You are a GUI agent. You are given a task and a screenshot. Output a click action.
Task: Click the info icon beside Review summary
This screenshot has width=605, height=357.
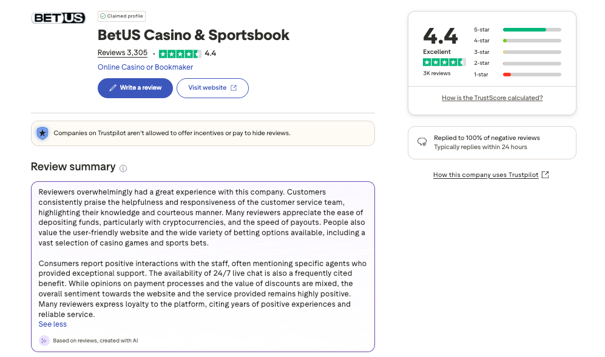coord(123,168)
